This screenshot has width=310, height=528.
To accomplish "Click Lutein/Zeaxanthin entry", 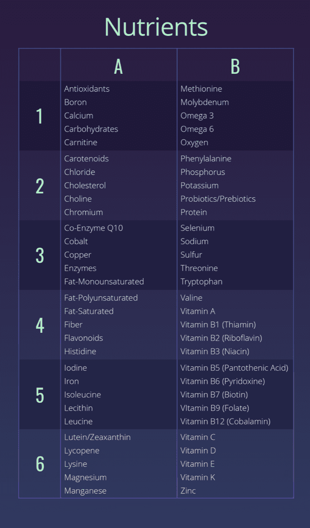I will (x=97, y=437).
